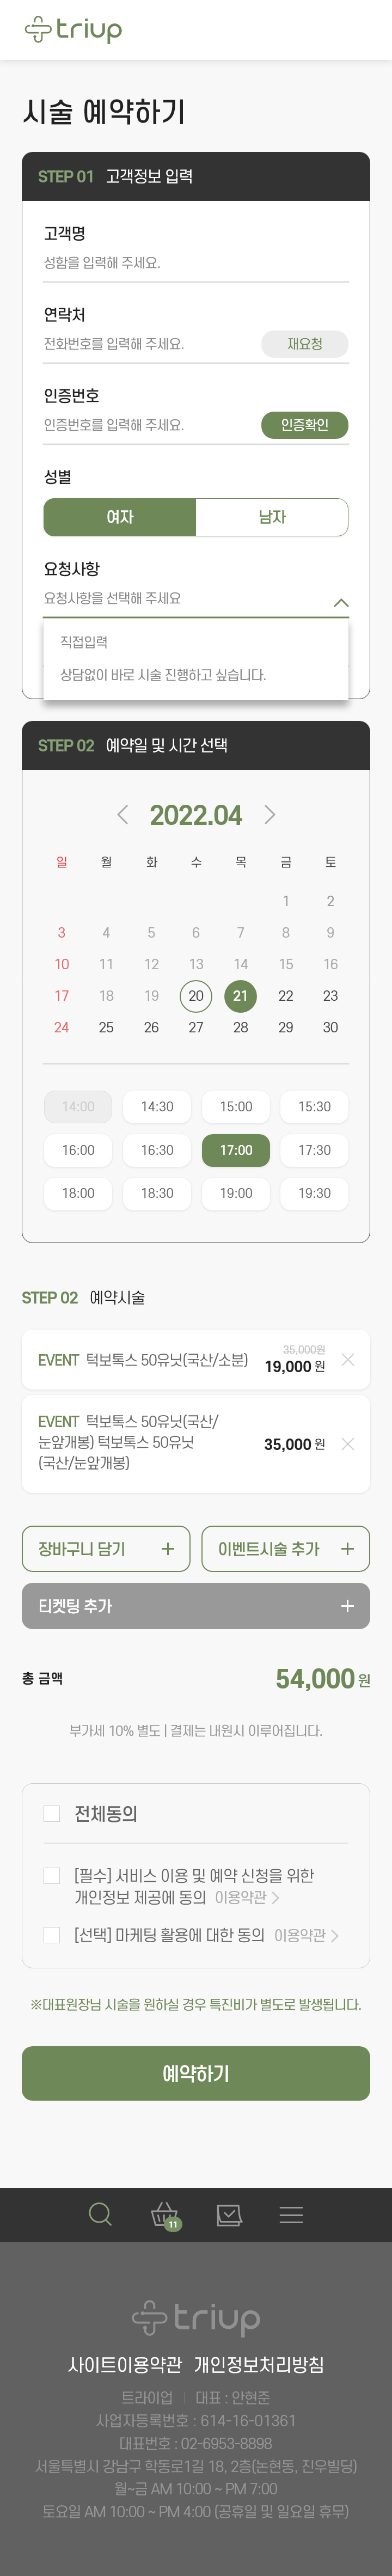Check the [필수] 서비스 이용 동의 checkbox
This screenshot has width=392, height=2576.
click(x=52, y=1875)
